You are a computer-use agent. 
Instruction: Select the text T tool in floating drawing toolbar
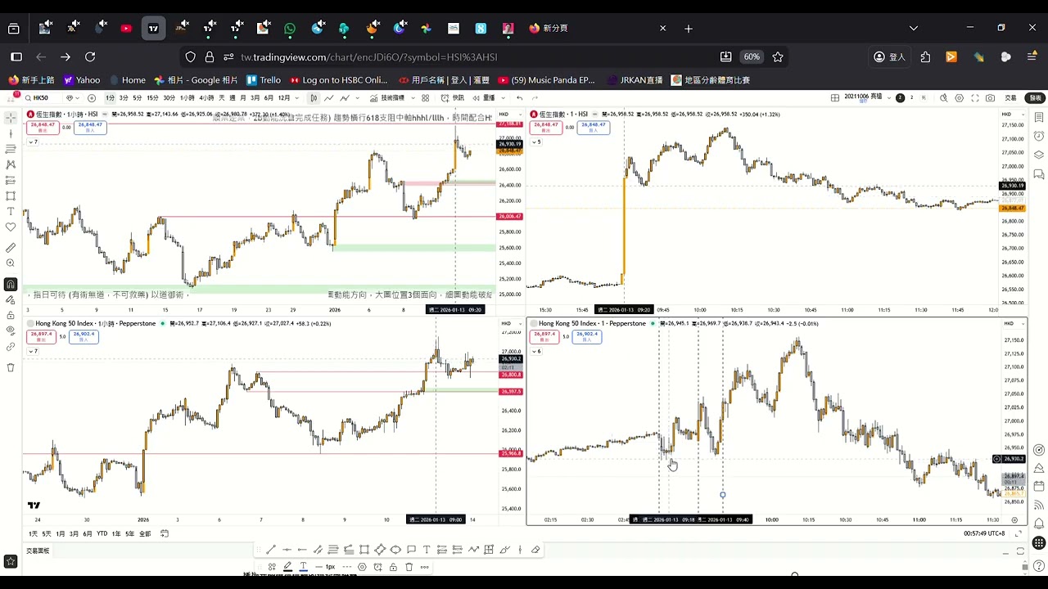[427, 550]
